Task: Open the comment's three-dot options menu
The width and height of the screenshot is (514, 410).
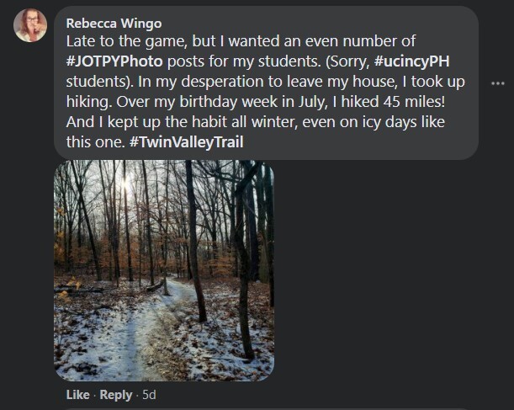Action: pyautogui.click(x=497, y=83)
